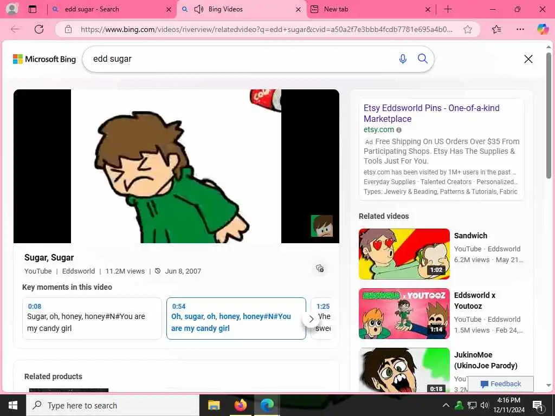This screenshot has width=555, height=416.
Task: Open the volume tray icon
Action: (x=484, y=405)
